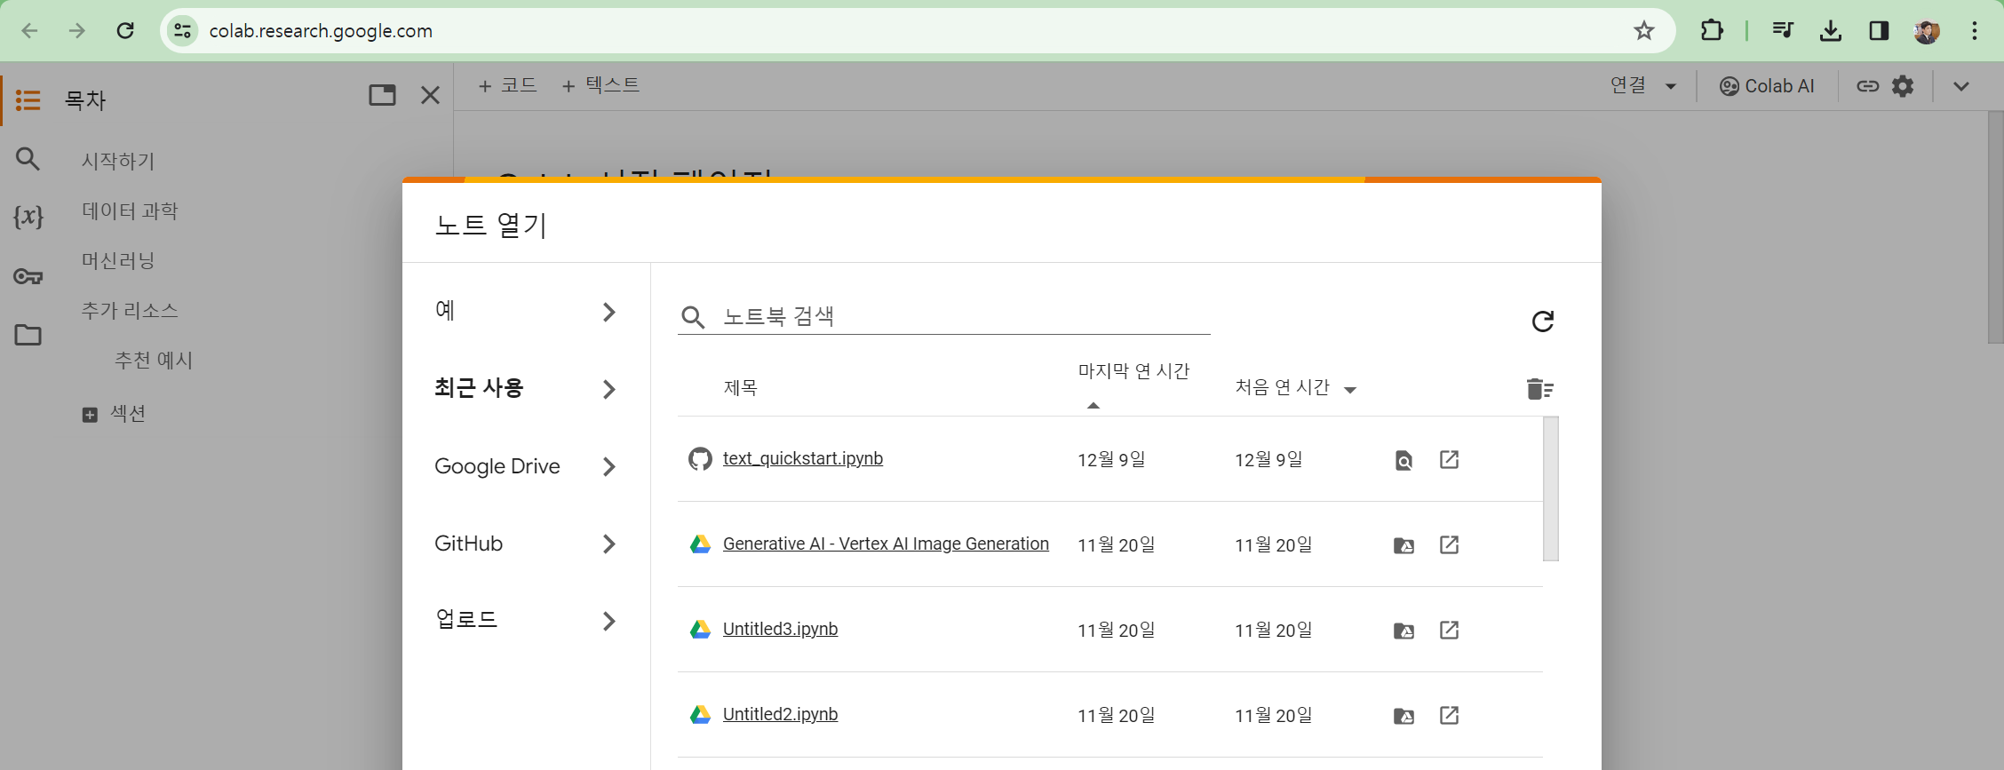This screenshot has width=2004, height=770.
Task: Open text_quickstart.ipynb notebook
Action: pos(802,458)
